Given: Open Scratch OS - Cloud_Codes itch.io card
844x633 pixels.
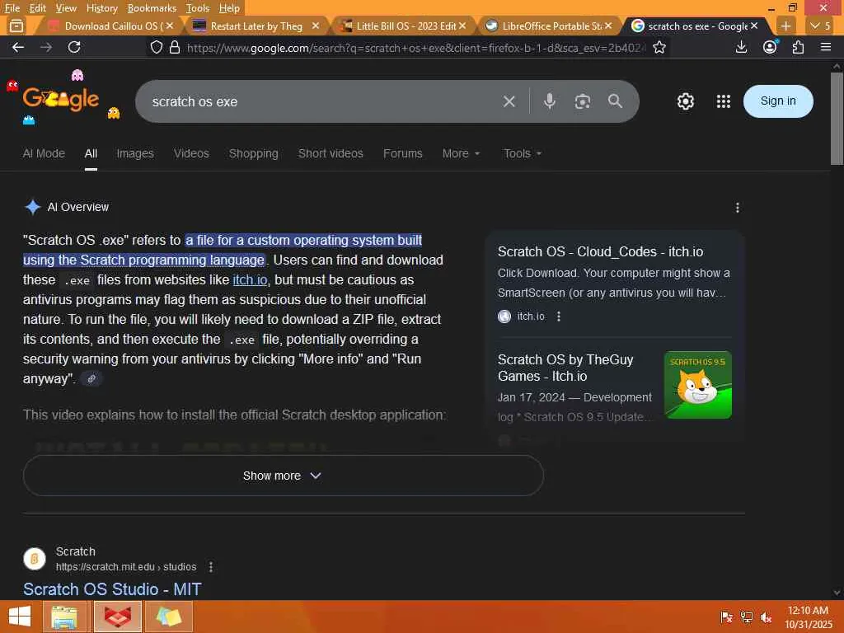Looking at the screenshot, I should click(600, 252).
